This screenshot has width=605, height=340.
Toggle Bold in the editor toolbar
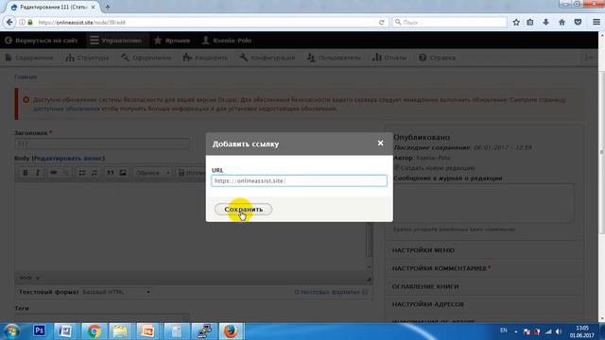tap(26, 172)
